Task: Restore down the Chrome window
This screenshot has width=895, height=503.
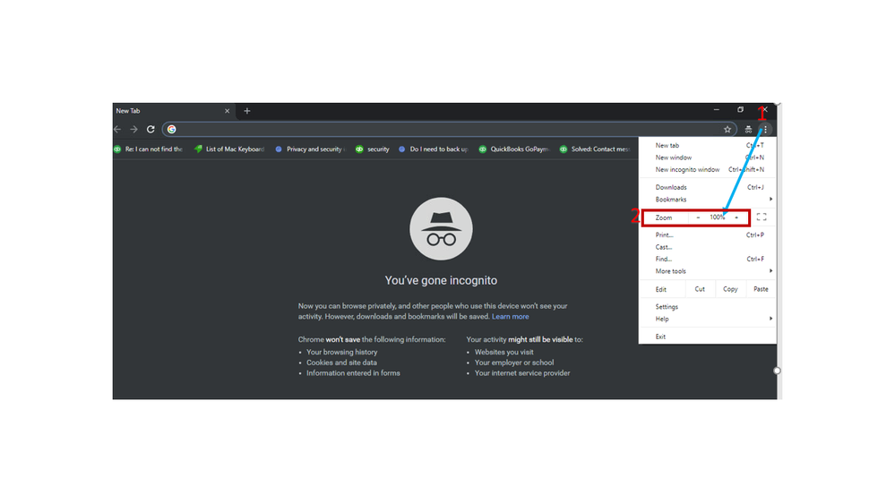Action: [740, 109]
